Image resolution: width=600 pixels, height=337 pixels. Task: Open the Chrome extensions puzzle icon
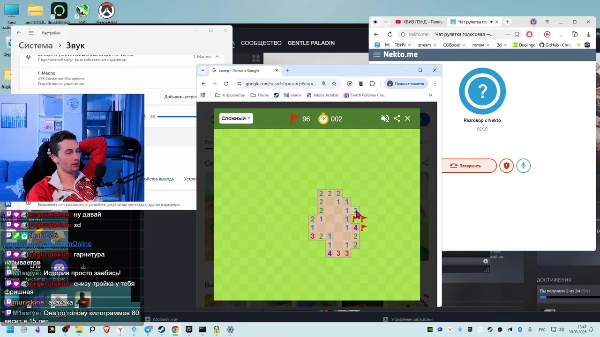pyautogui.click(x=372, y=84)
